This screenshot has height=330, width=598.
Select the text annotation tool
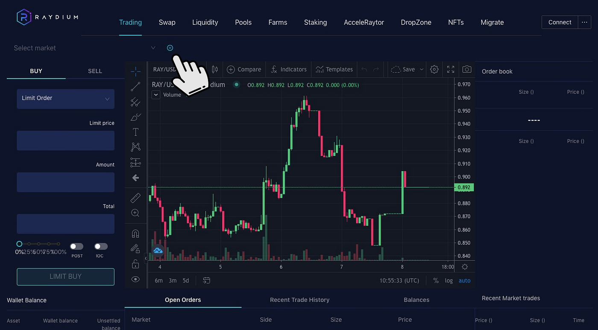pos(135,132)
